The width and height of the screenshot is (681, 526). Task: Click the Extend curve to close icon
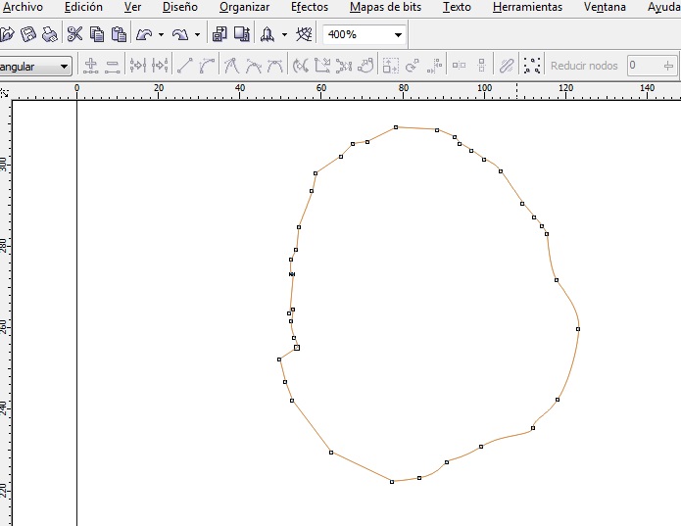pyautogui.click(x=322, y=66)
